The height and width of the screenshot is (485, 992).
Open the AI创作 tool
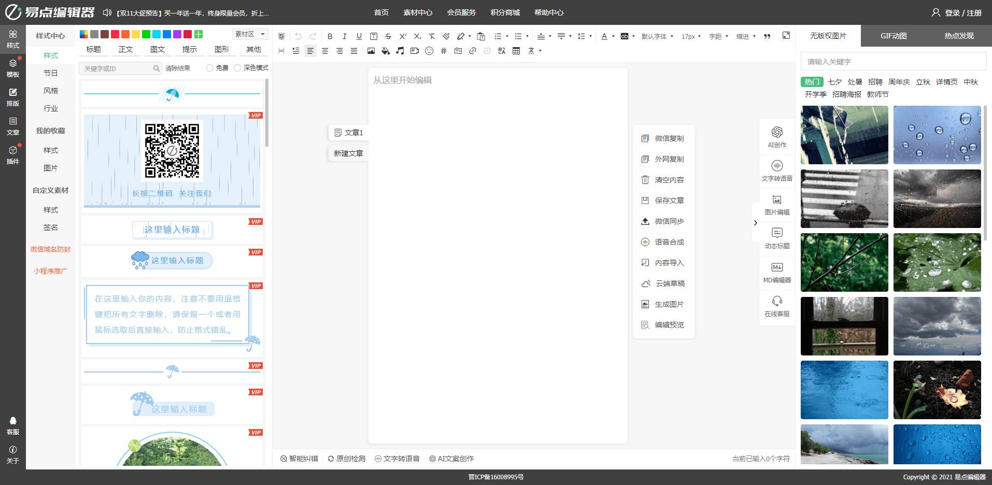tap(777, 137)
